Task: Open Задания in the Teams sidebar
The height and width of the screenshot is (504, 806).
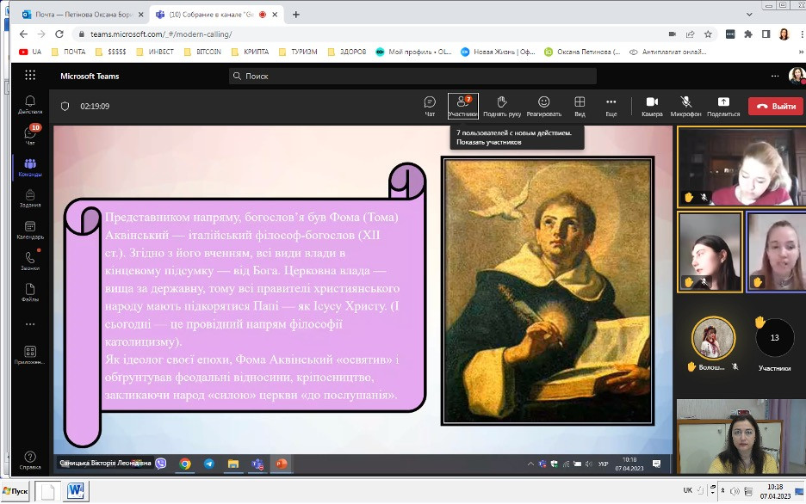Action: [30, 199]
